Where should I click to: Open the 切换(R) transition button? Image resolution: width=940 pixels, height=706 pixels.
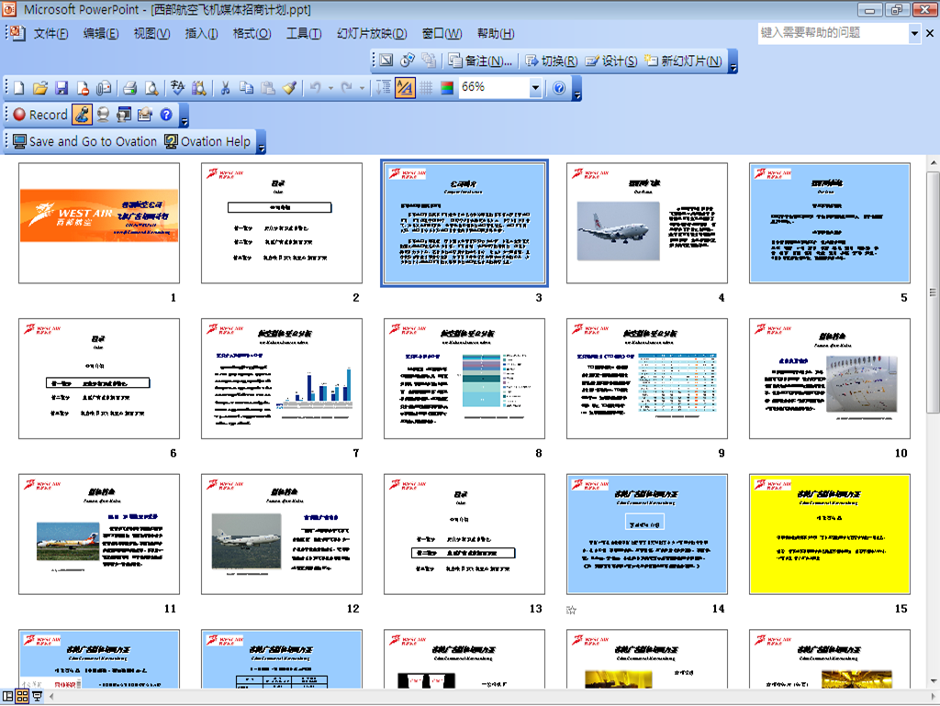pyautogui.click(x=551, y=61)
